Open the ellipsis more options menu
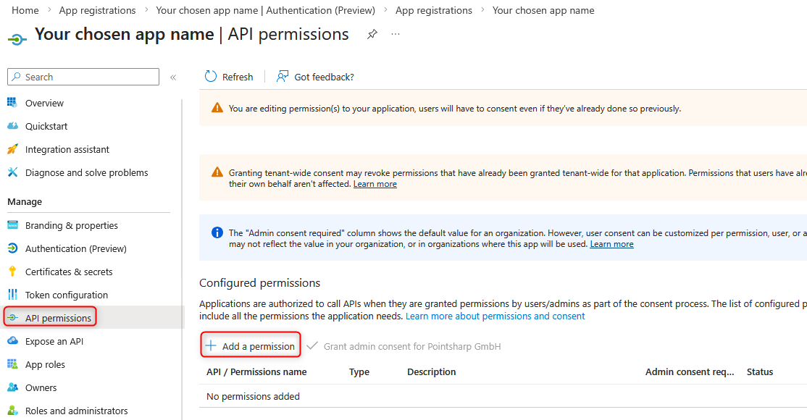This screenshot has height=420, width=807. coord(396,34)
